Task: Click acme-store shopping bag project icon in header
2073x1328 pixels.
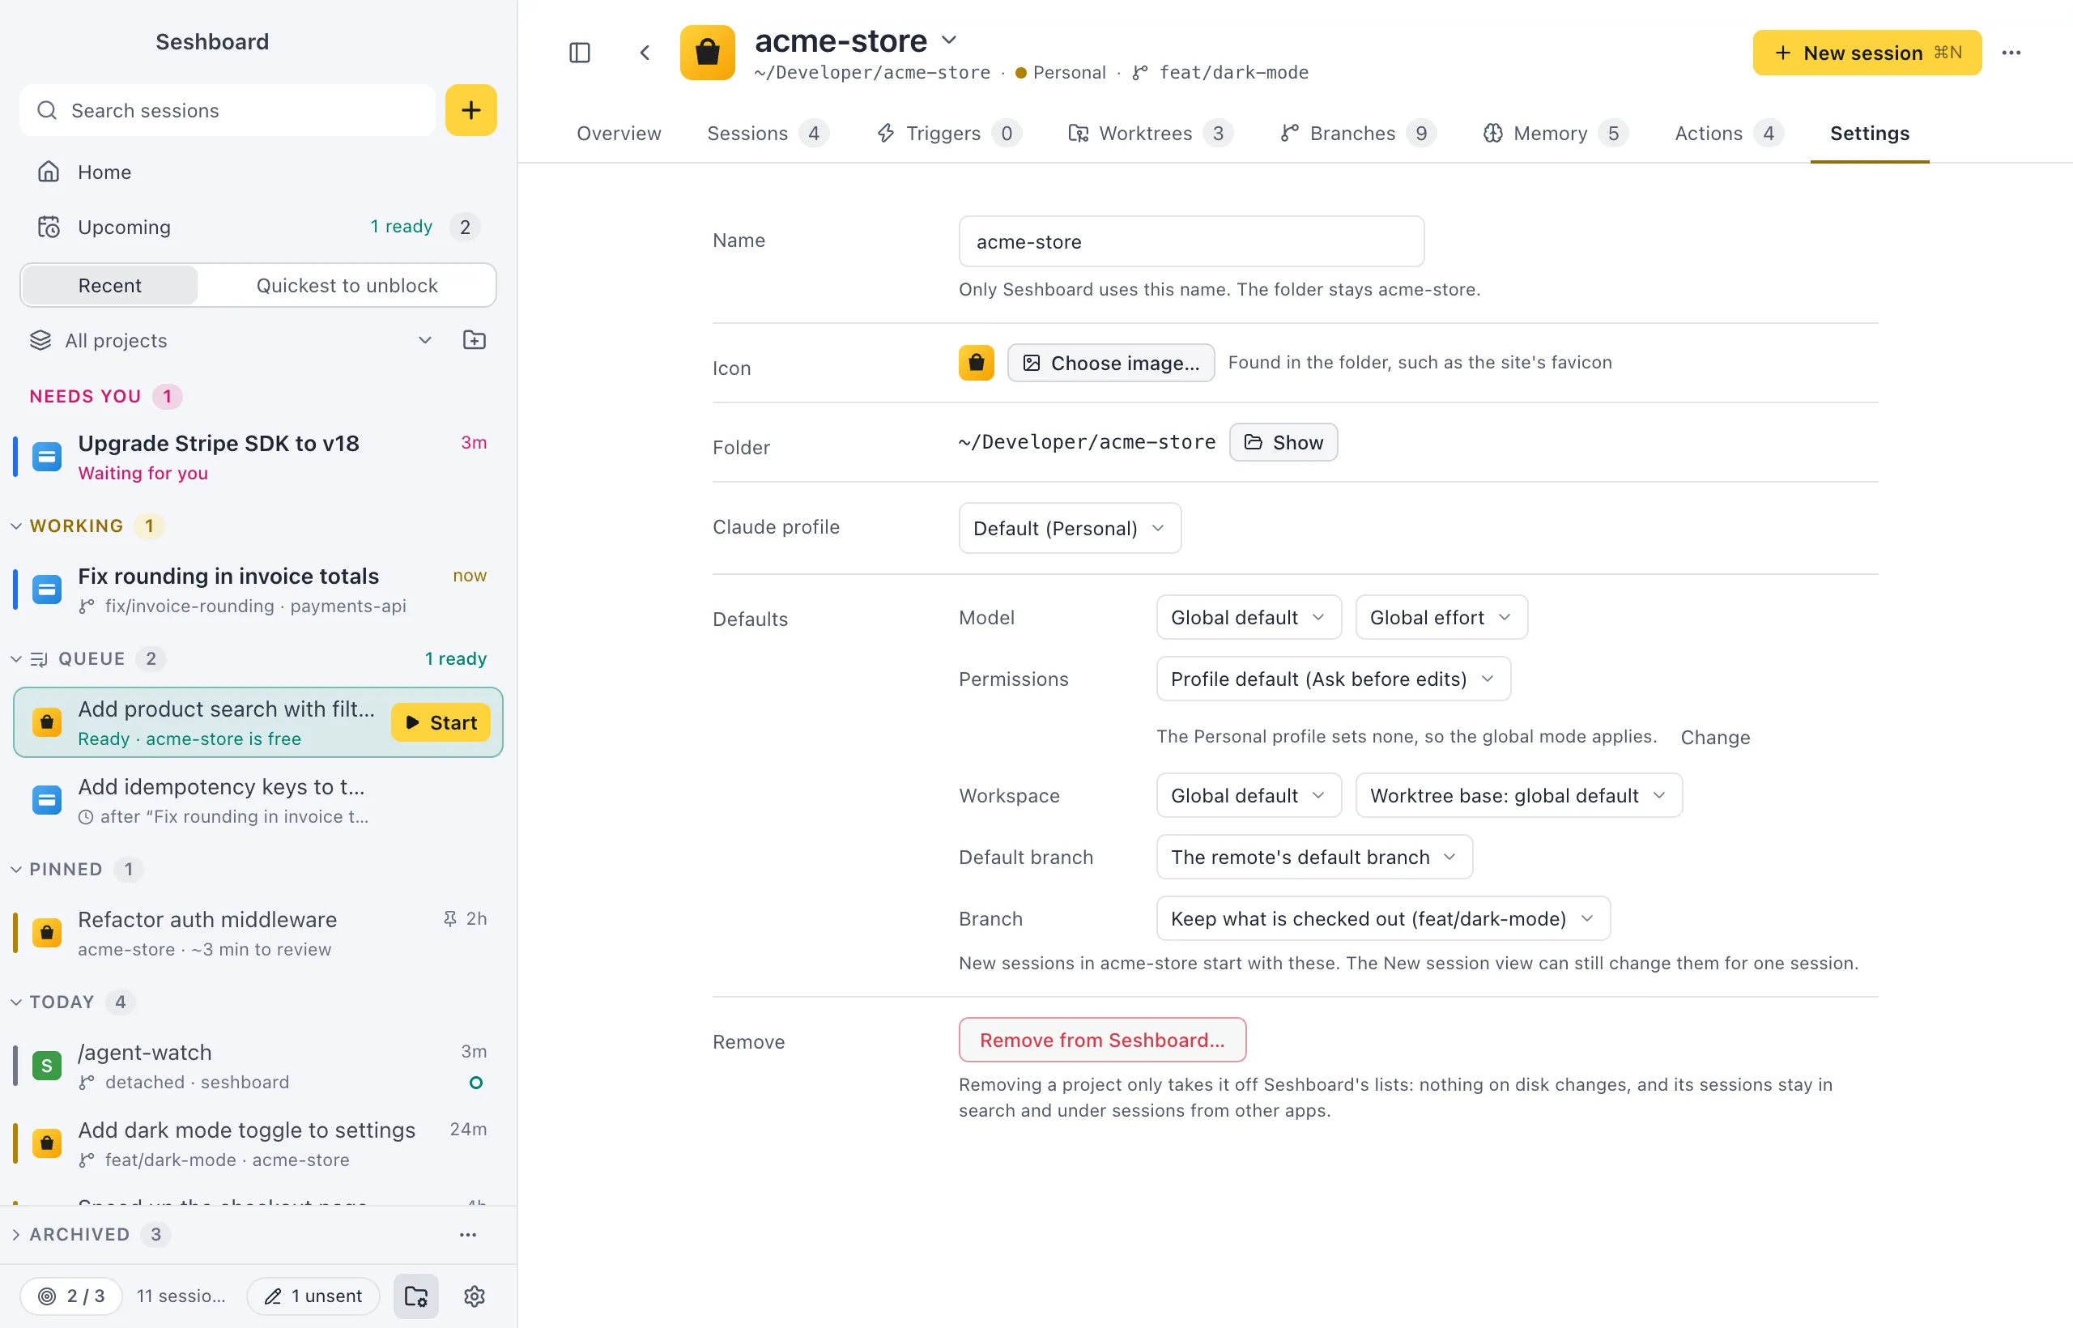Action: click(707, 53)
